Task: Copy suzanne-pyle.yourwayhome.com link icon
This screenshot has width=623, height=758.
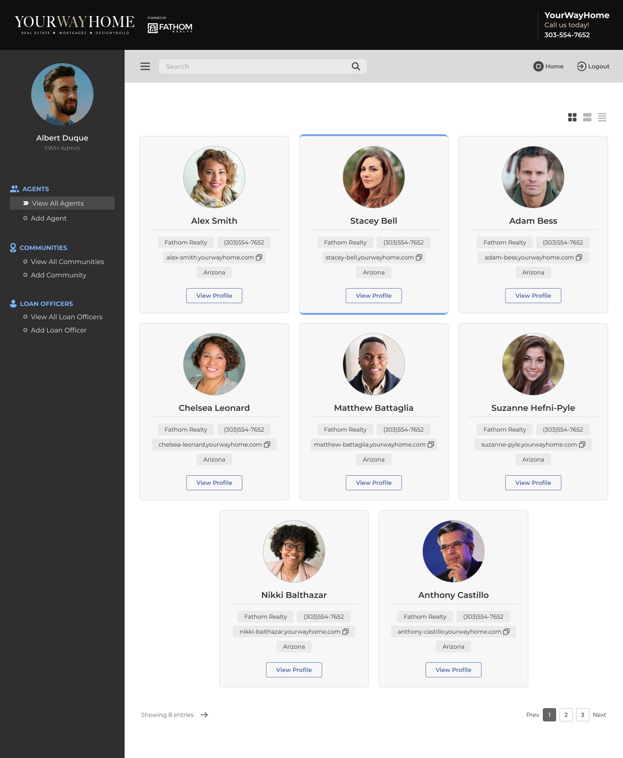Action: point(582,444)
